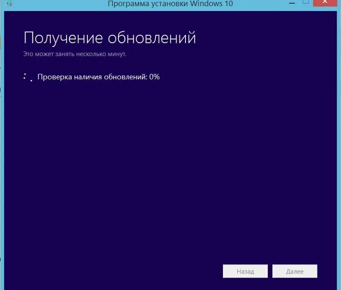Minimize the Windows 10 setup window

292,3
